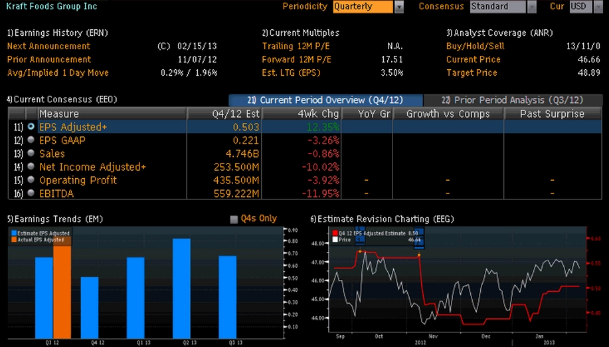Image resolution: width=609 pixels, height=347 pixels.
Task: Click the orange Actual EPS Adjusted legend swatch
Action: pyautogui.click(x=14, y=240)
